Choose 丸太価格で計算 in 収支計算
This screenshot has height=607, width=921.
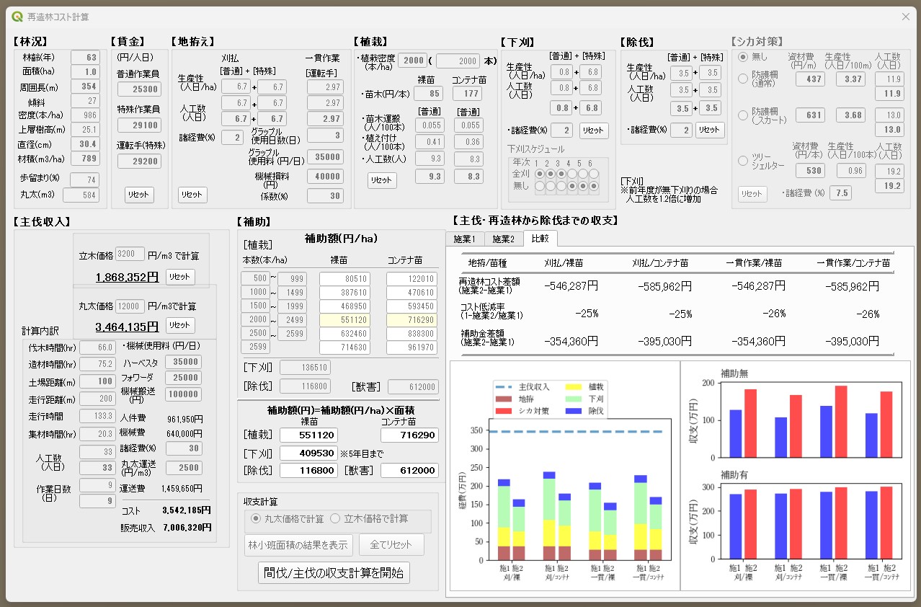tap(256, 518)
